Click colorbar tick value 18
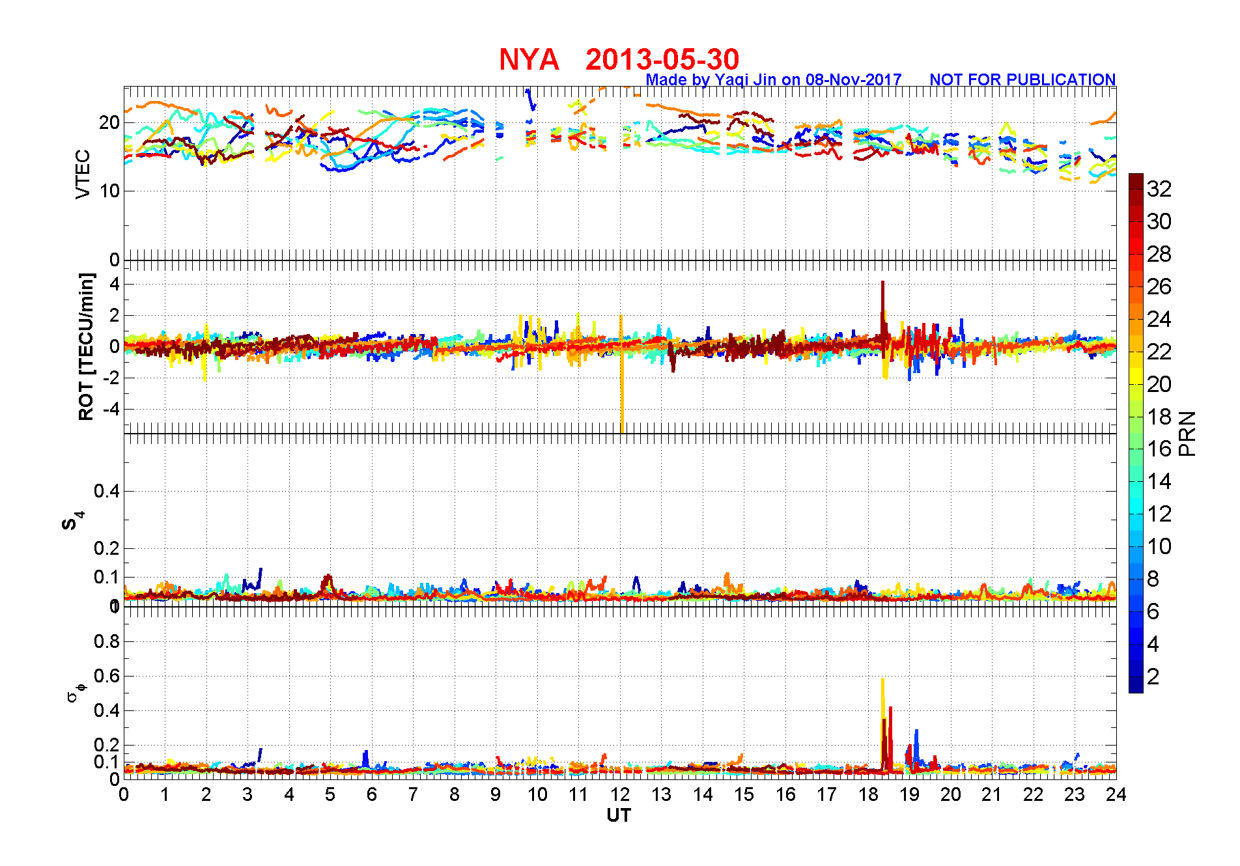The height and width of the screenshot is (866, 1240). 1159,417
